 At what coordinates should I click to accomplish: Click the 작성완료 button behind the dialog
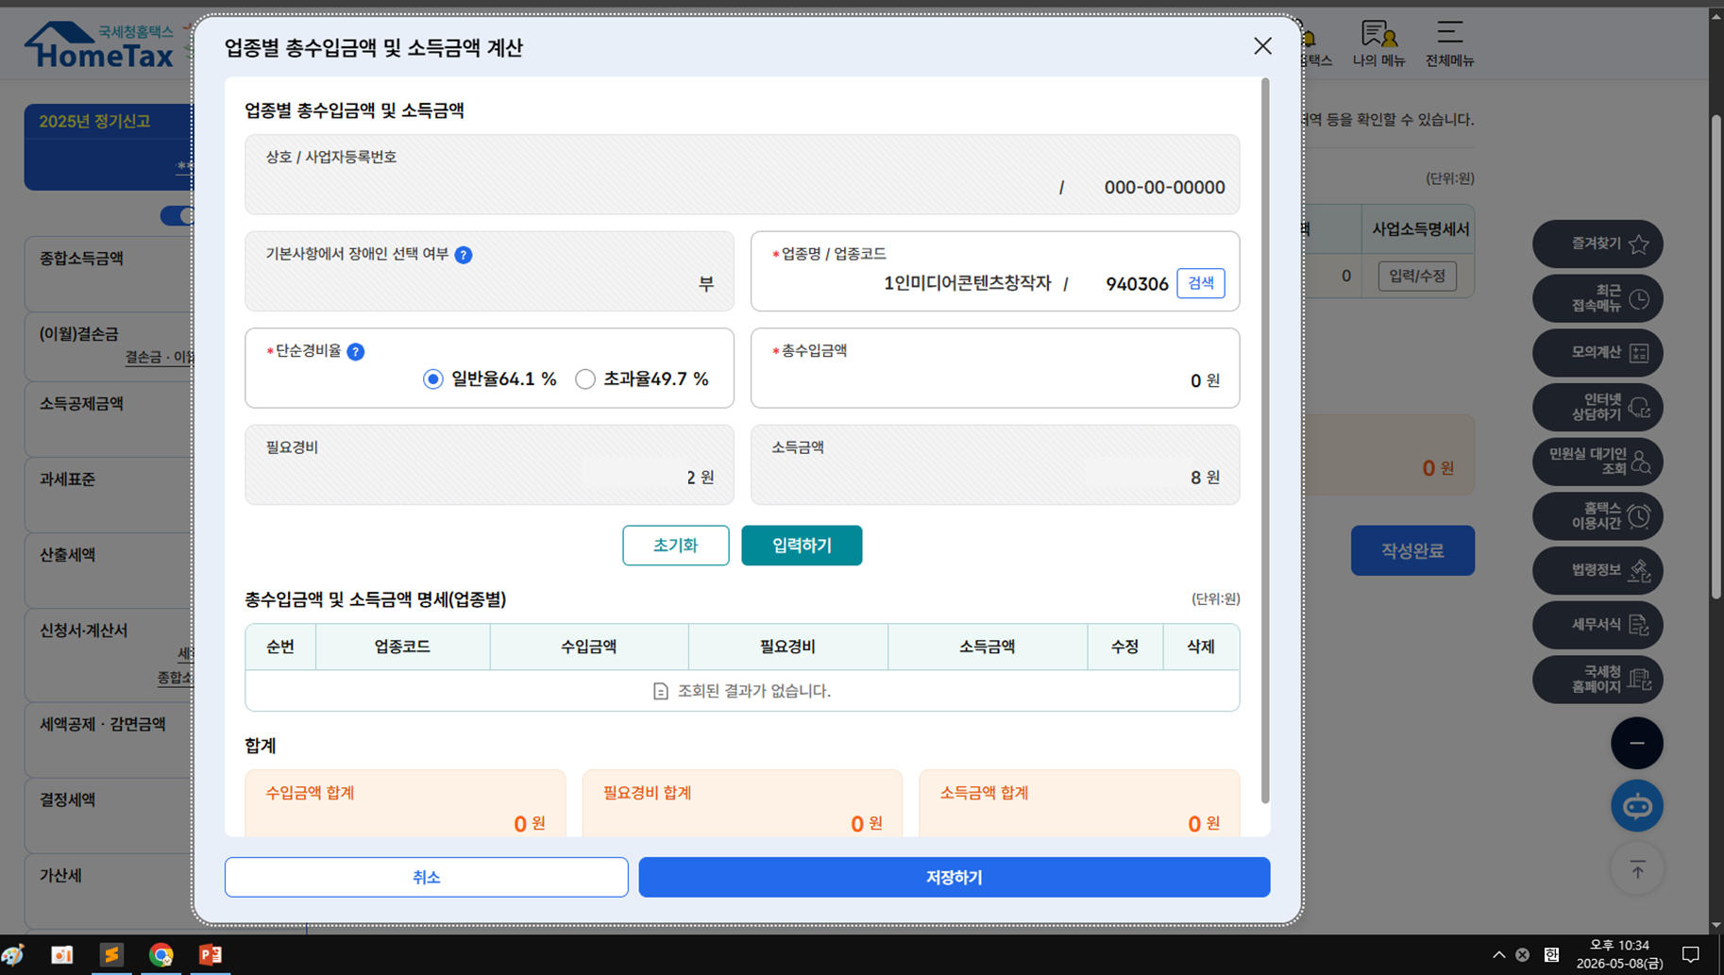pos(1412,550)
